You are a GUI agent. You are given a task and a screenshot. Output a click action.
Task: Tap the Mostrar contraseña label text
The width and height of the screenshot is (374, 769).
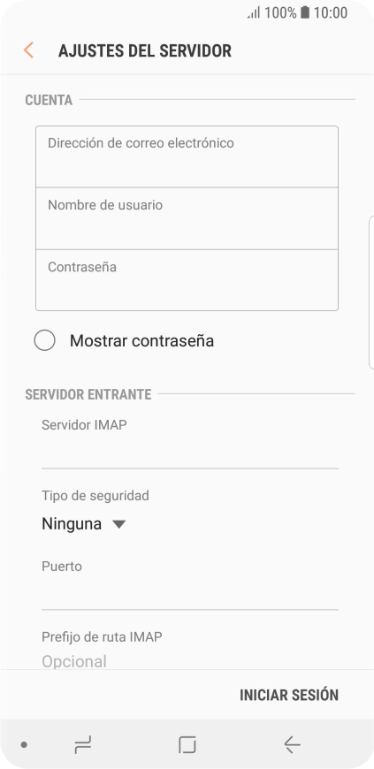(141, 340)
